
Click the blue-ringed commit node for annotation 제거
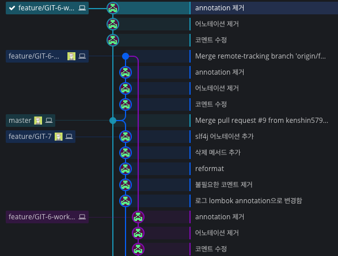tap(126, 72)
